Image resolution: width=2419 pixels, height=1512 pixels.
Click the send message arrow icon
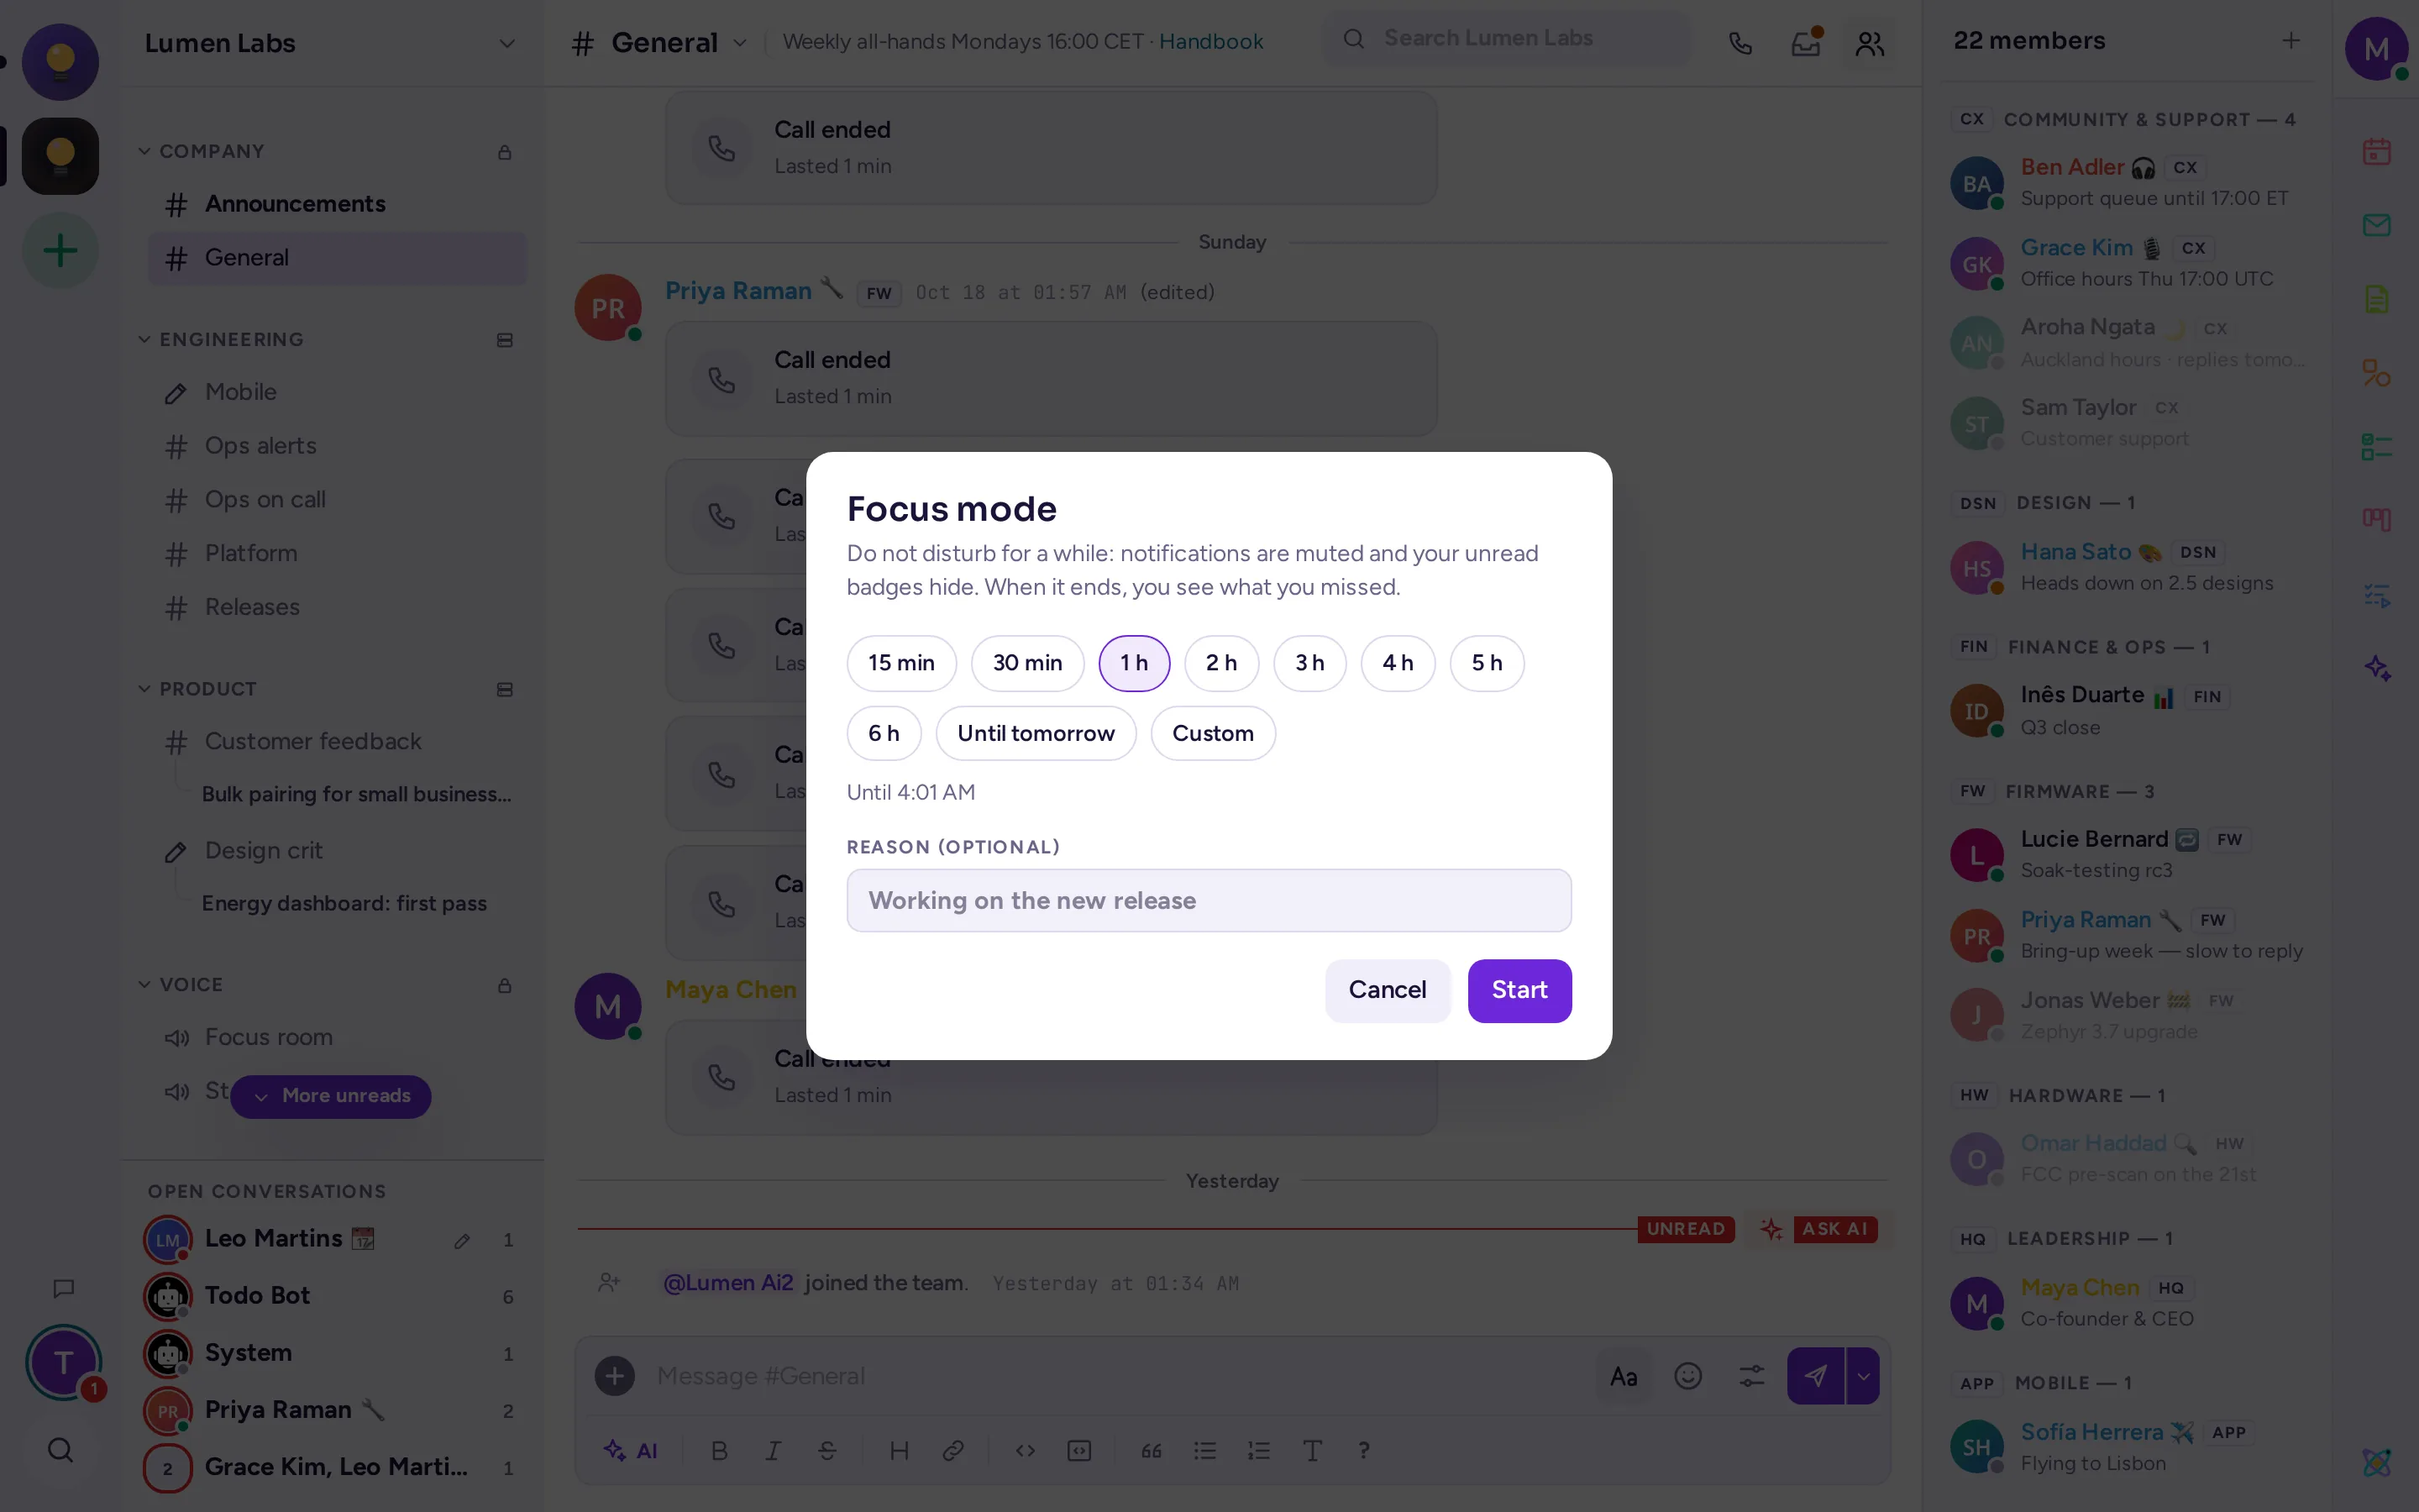[x=1815, y=1376]
